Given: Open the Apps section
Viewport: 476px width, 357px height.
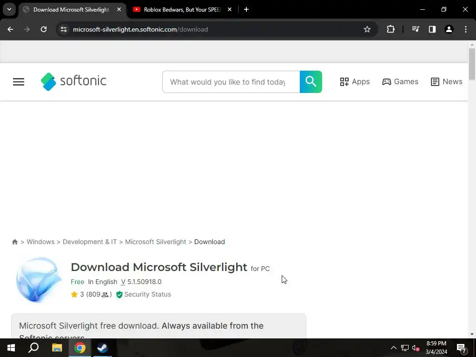Looking at the screenshot, I should click(x=355, y=82).
